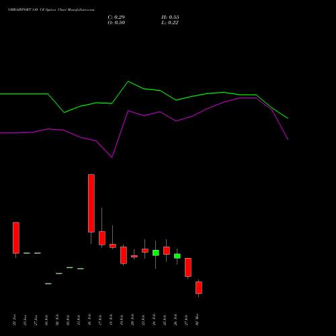Select the red 19 Feb candle
This screenshot has width=336, height=336.
[x=124, y=255]
